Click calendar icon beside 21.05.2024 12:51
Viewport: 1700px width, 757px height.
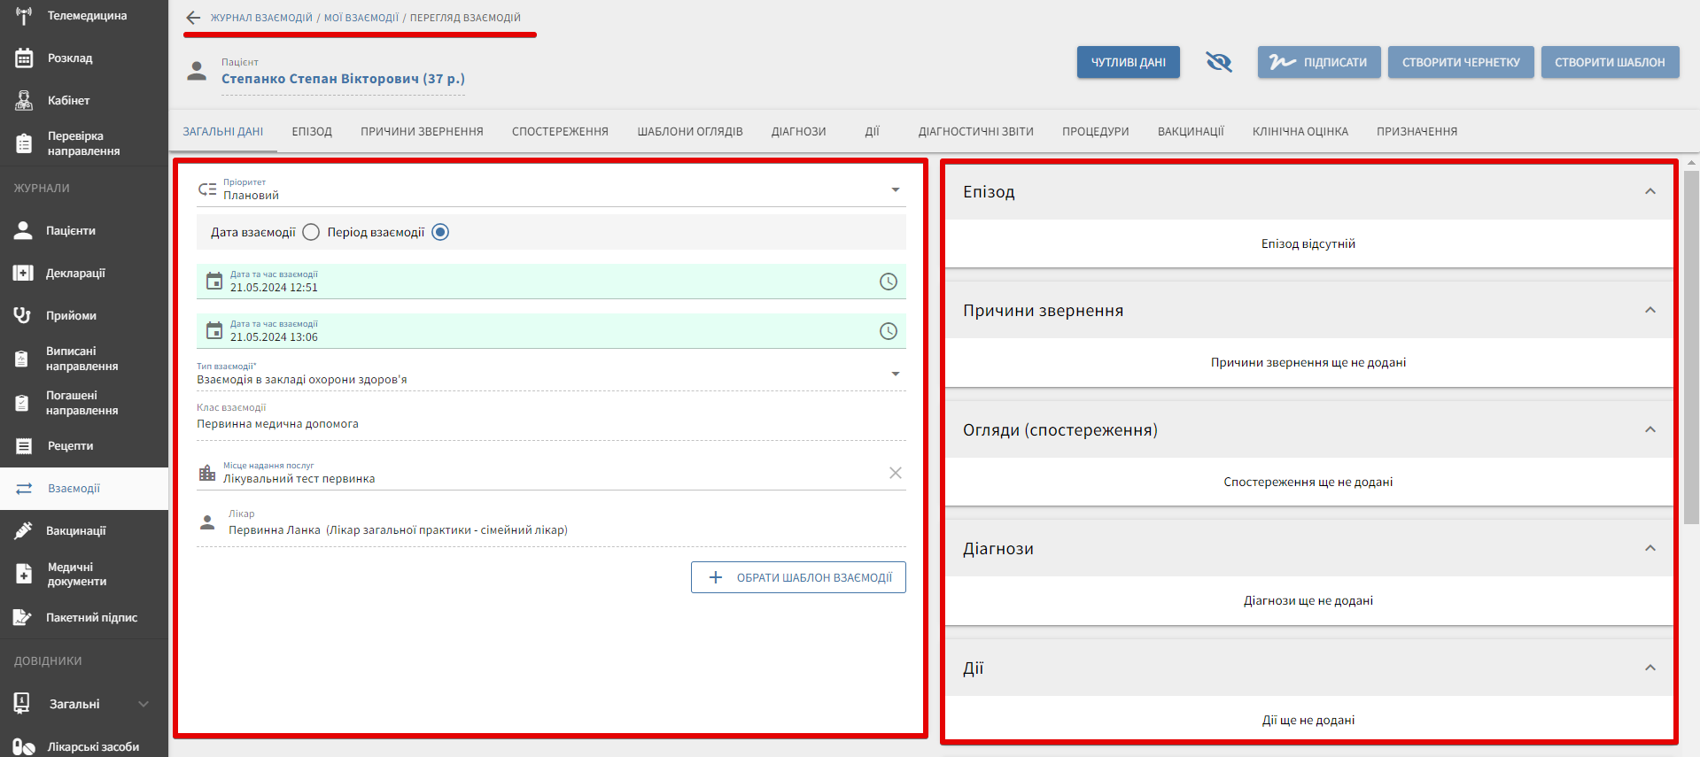pos(214,282)
